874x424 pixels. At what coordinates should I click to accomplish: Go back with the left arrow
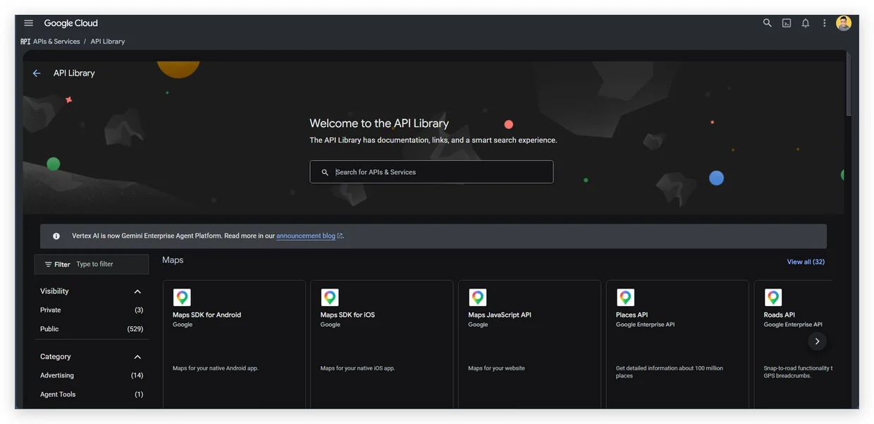pyautogui.click(x=37, y=73)
